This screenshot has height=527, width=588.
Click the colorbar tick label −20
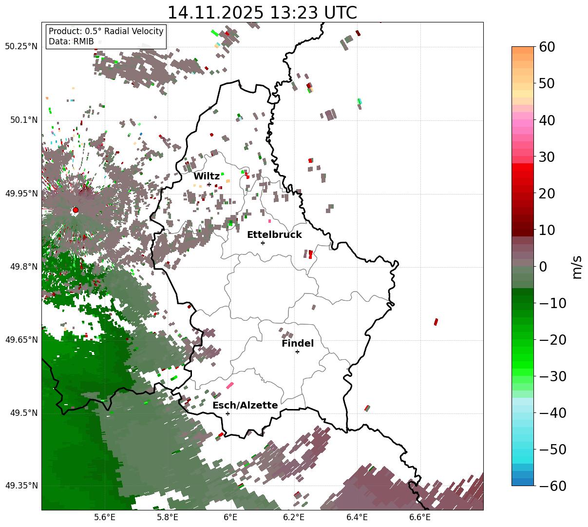[552, 340]
